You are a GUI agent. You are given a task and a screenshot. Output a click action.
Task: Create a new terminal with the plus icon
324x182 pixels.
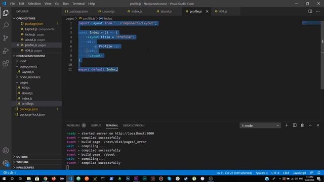[x=287, y=125]
